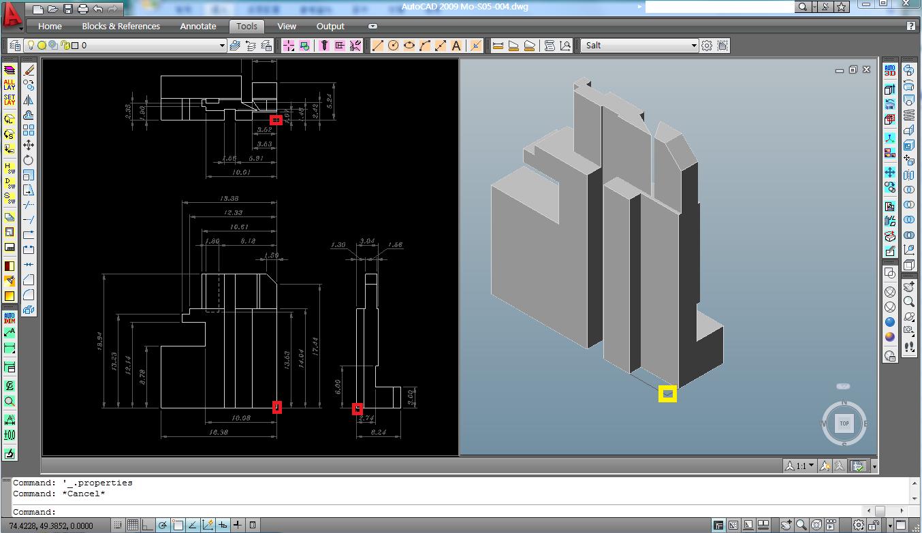Open the search options dropdown arrow

tap(814, 7)
